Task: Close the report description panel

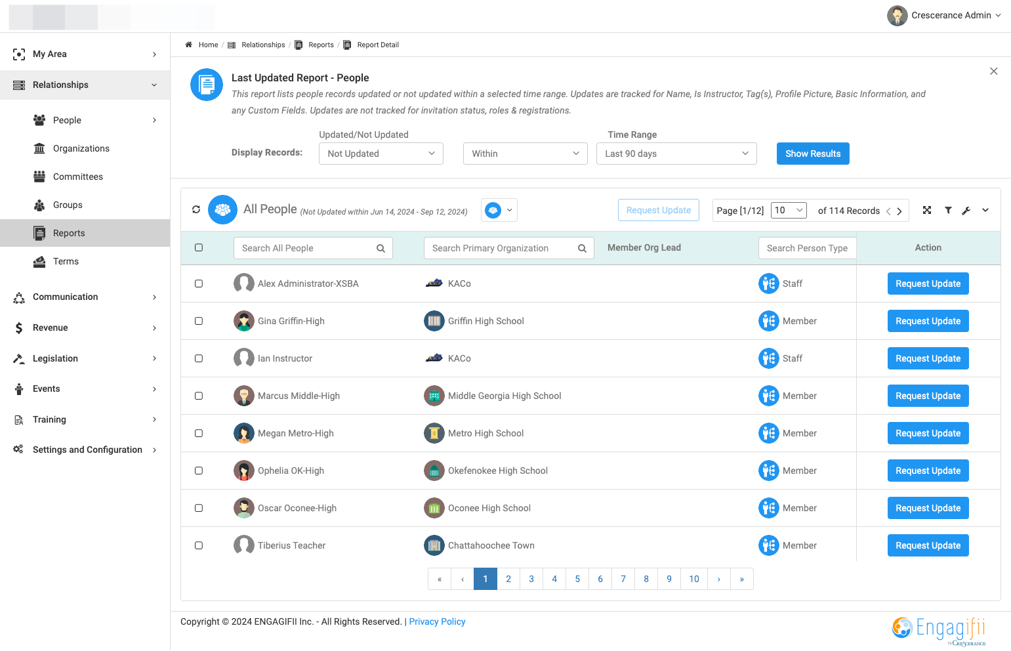Action: pyautogui.click(x=994, y=71)
